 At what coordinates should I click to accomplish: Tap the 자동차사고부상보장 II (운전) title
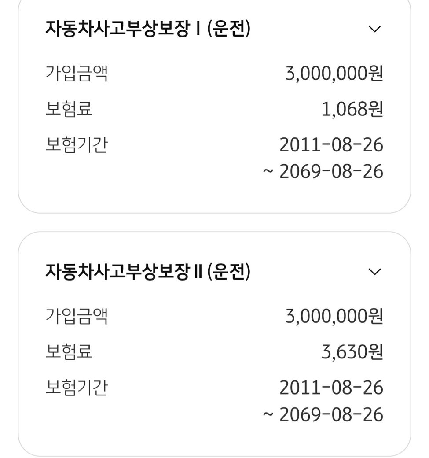point(148,272)
